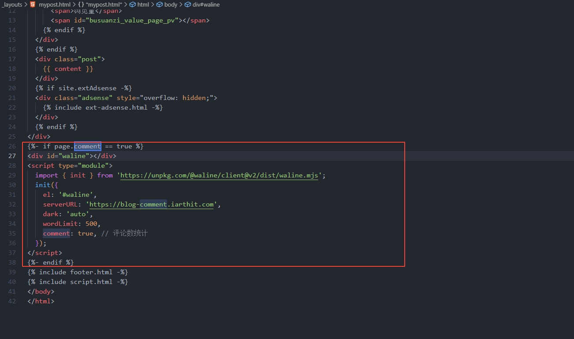The image size is (574, 339).
Task: Click the init( call on line 30
Action: coord(45,185)
